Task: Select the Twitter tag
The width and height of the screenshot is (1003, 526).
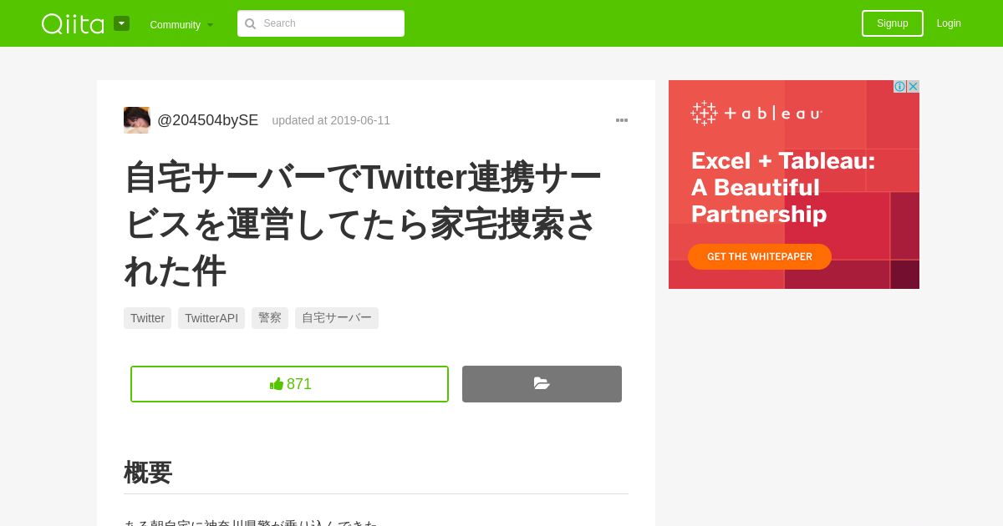Action: pyautogui.click(x=147, y=318)
